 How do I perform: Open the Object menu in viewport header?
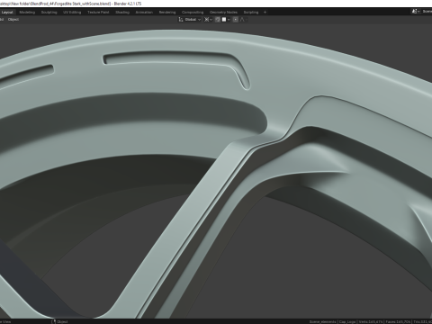coord(13,20)
